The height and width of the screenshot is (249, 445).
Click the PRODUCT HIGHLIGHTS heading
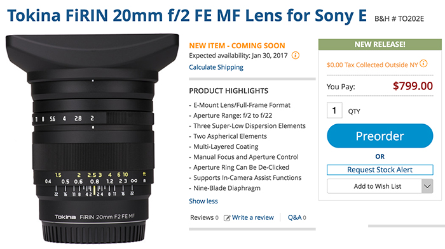pos(228,91)
